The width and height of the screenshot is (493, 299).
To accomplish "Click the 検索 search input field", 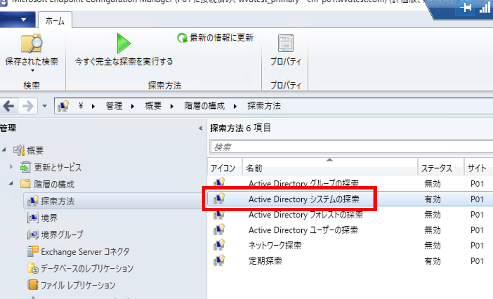I will pos(352,147).
